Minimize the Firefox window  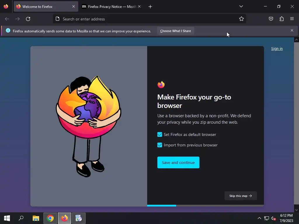tap(265, 6)
